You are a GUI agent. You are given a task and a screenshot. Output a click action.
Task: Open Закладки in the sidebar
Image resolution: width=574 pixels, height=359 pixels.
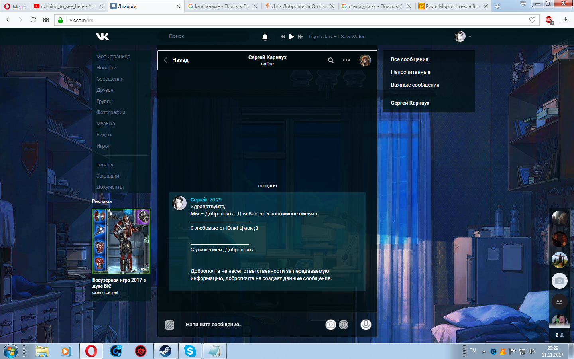tap(108, 176)
